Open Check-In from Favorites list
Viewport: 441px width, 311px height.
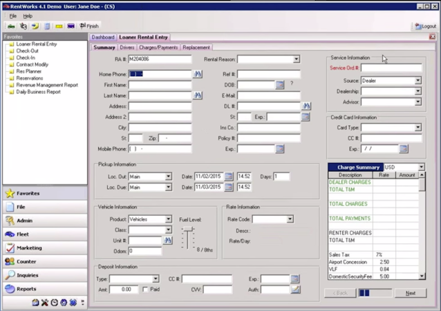pyautogui.click(x=26, y=57)
